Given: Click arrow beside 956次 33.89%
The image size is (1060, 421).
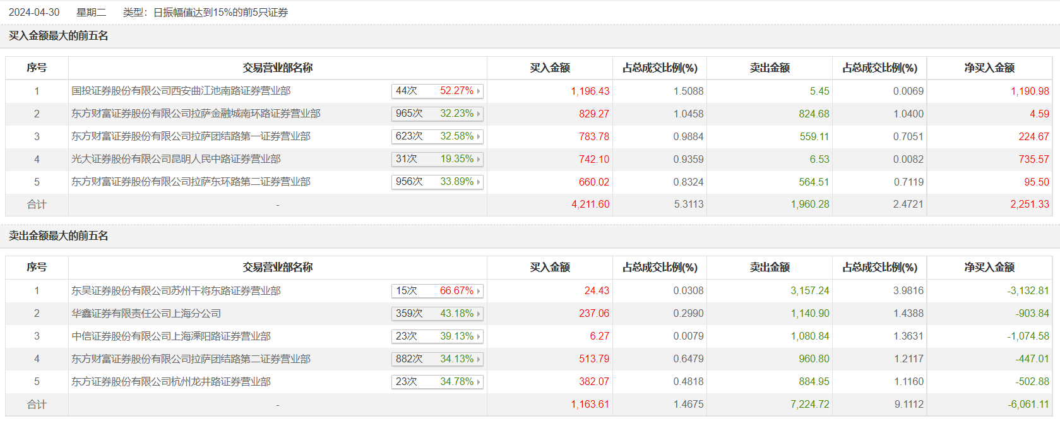Looking at the screenshot, I should pos(479,182).
